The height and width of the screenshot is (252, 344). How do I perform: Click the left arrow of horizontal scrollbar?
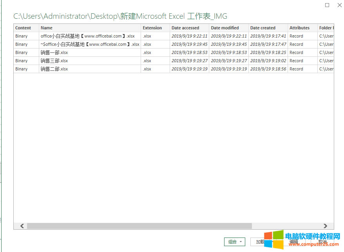pyautogui.click(x=22, y=226)
